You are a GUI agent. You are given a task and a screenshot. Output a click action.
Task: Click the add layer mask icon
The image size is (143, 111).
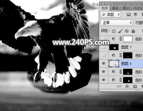pos(135,87)
